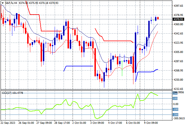Screen dimensions: 185x126
Task: Click the 2 Oct 01:00 time label
Action: (x=79, y=123)
